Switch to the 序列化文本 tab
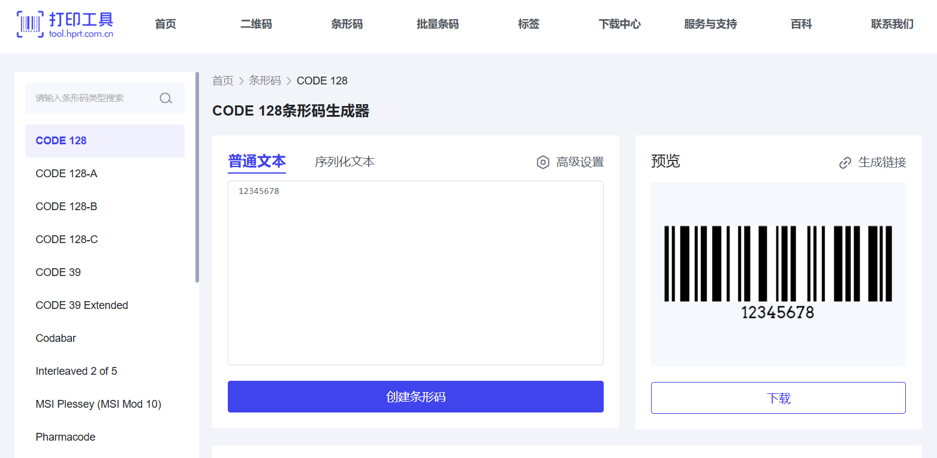 [x=345, y=162]
